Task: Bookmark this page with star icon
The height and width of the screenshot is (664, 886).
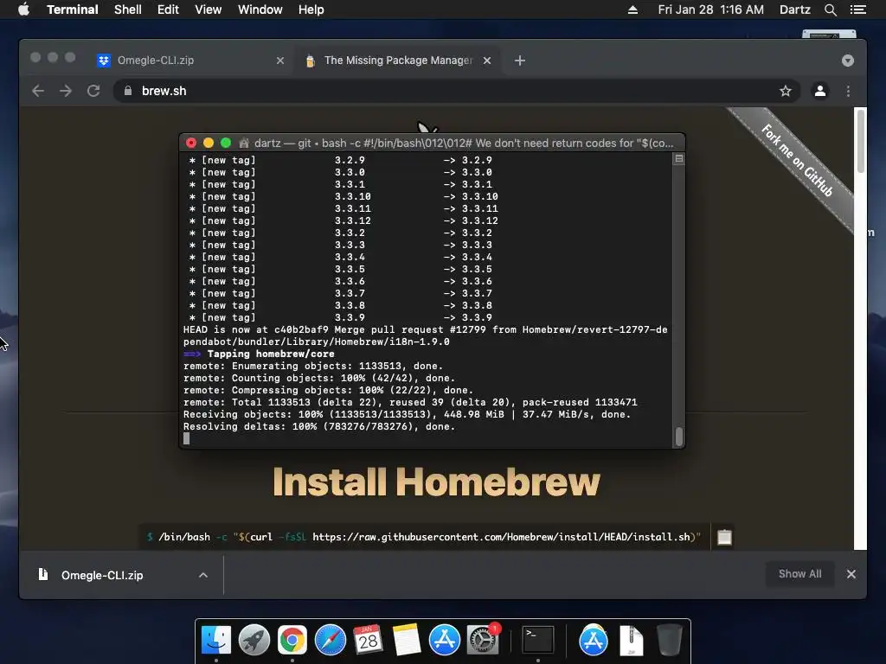Action: pyautogui.click(x=785, y=91)
